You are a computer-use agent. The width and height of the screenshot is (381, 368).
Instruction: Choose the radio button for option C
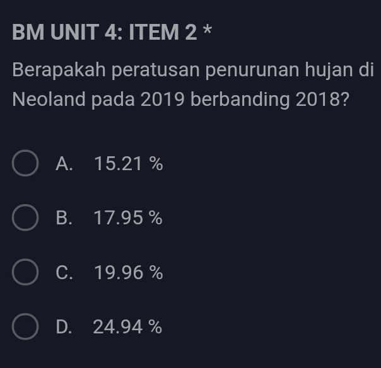[25, 273]
